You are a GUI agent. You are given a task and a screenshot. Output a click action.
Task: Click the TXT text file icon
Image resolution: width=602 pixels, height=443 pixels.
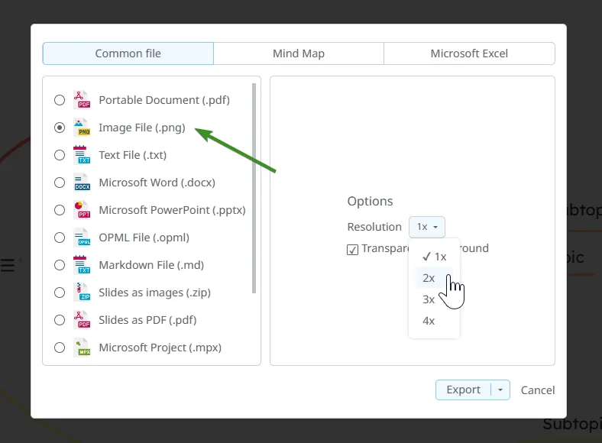coord(82,155)
